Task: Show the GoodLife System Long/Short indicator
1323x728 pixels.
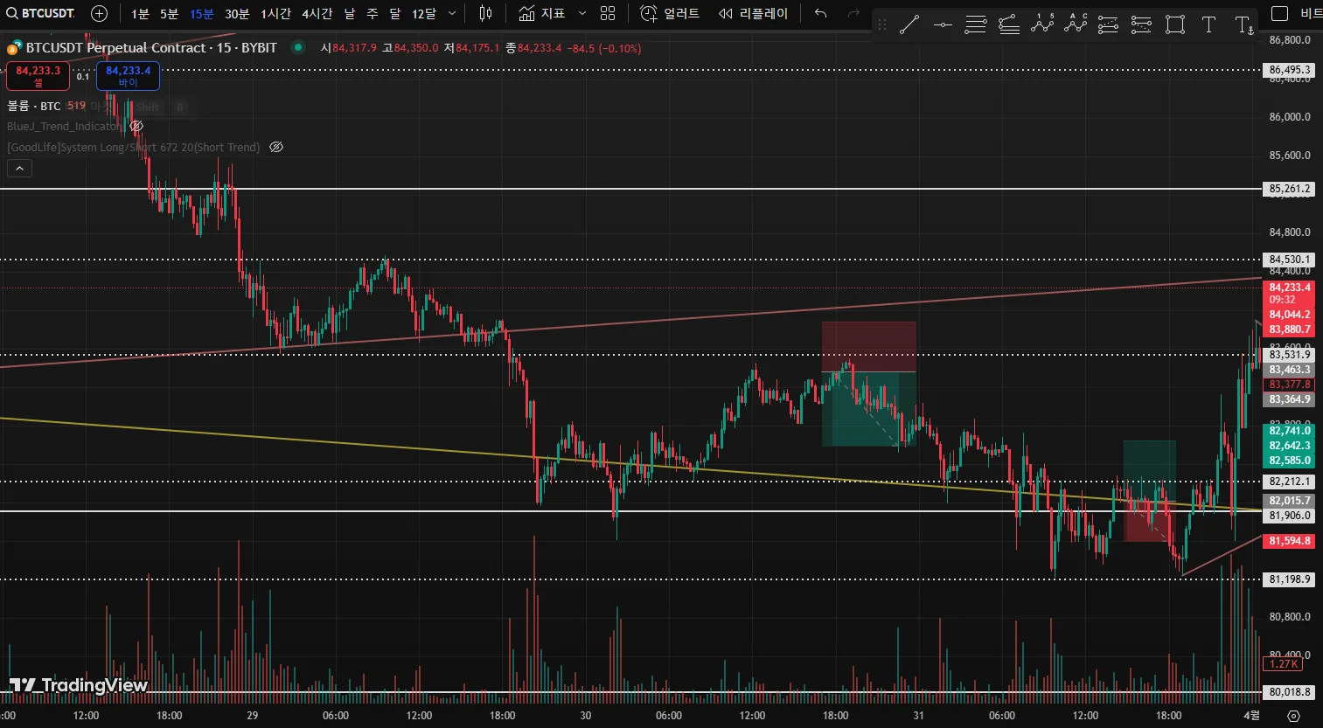Action: coord(276,148)
